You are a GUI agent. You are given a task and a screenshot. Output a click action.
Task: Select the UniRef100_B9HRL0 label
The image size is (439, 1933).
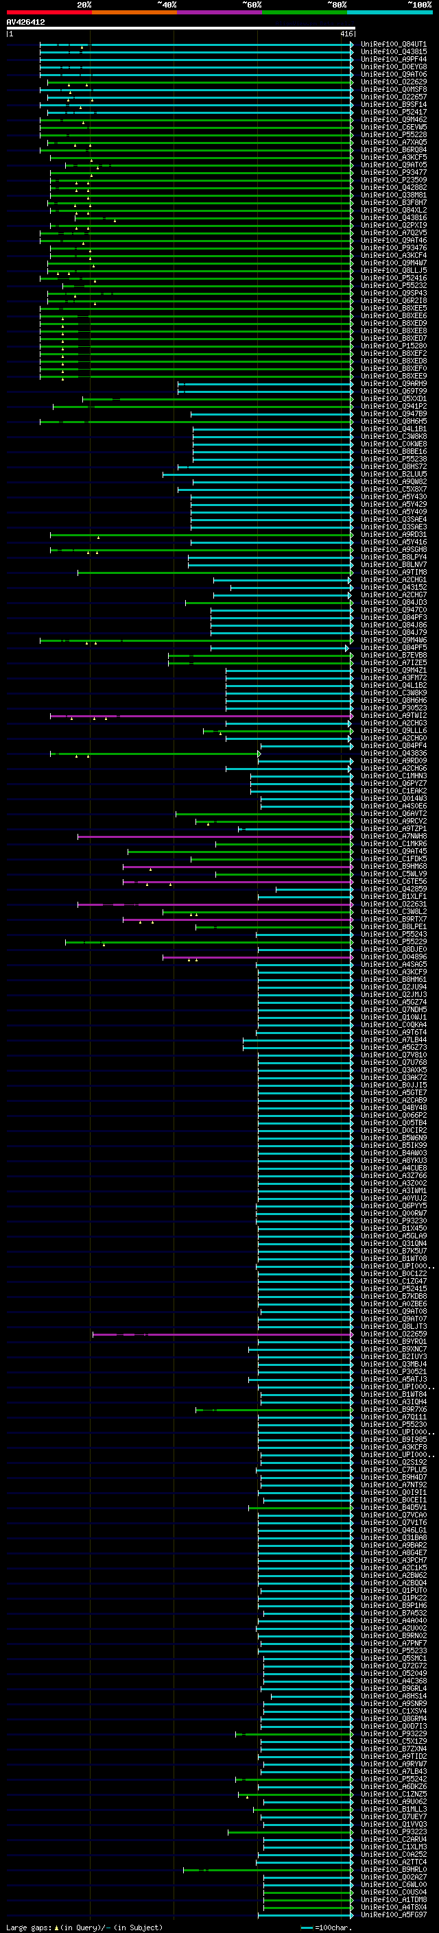pos(393,1871)
